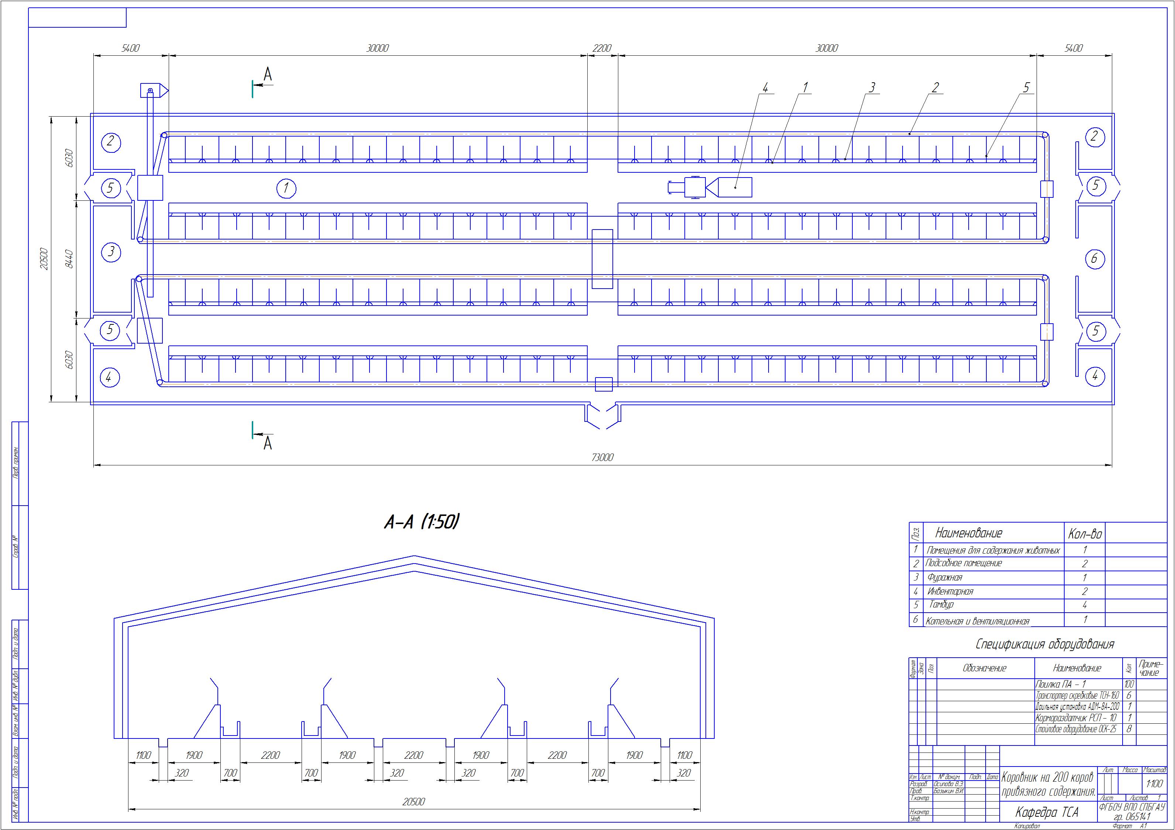Click the Спецификация оборудования heading
Viewport: 1175px width, 830px height.
(x=1044, y=644)
